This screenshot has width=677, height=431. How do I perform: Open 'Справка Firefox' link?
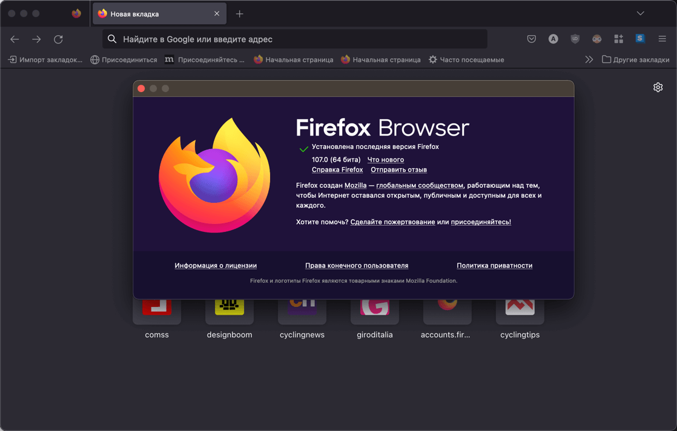(x=337, y=169)
